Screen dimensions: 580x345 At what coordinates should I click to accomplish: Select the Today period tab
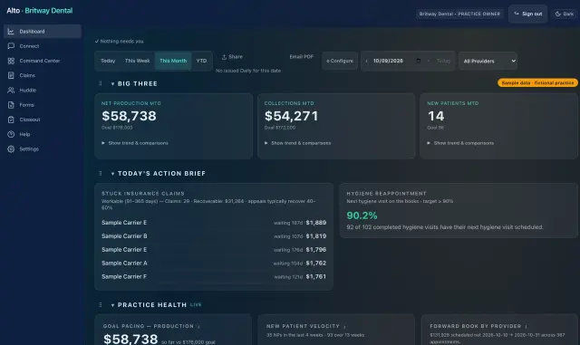click(108, 61)
